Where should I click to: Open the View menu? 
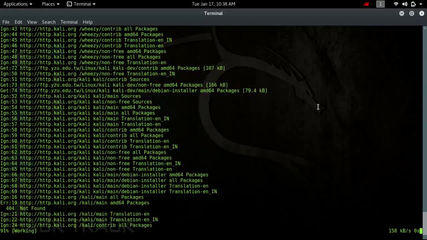[x=32, y=22]
